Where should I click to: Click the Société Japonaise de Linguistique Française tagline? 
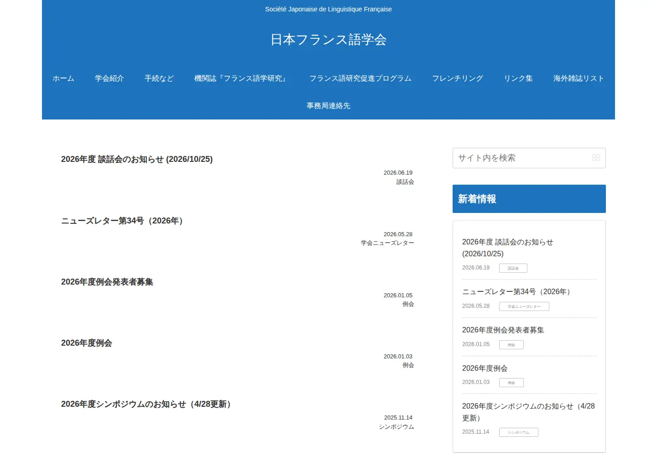pyautogui.click(x=328, y=9)
